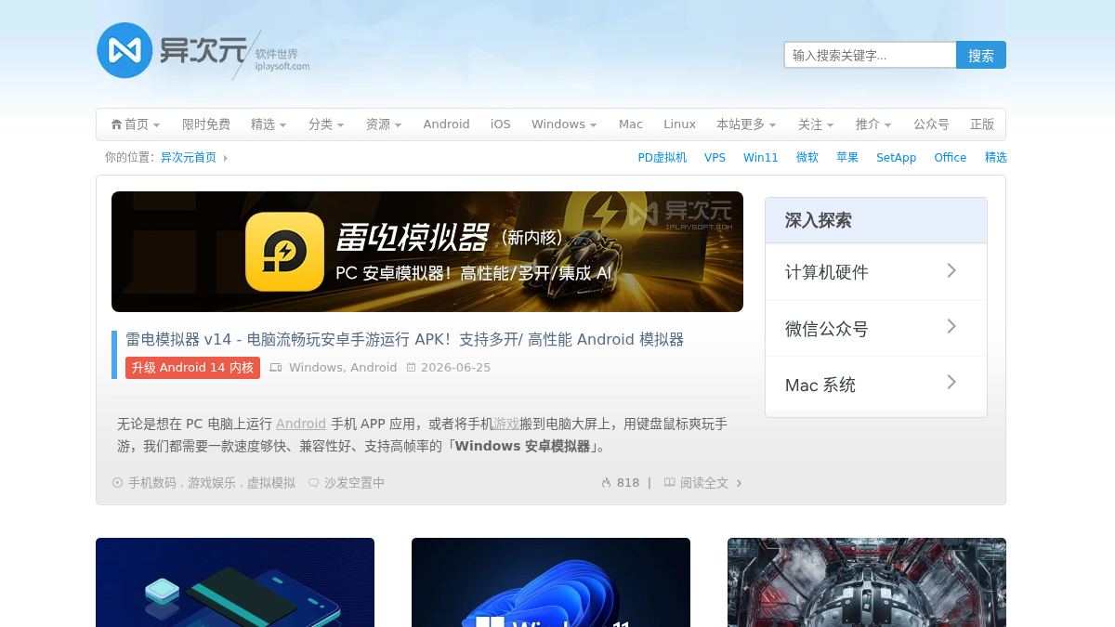
Task: Open the 微软 quick link
Action: point(807,158)
